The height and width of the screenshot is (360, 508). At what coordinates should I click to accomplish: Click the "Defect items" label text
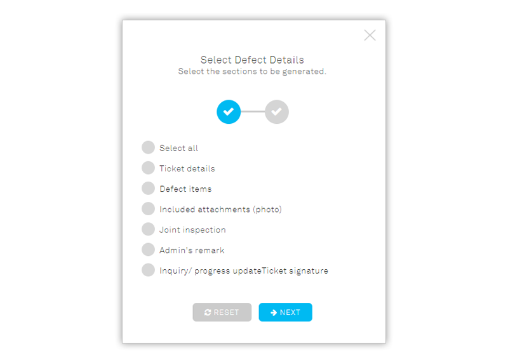pos(185,189)
